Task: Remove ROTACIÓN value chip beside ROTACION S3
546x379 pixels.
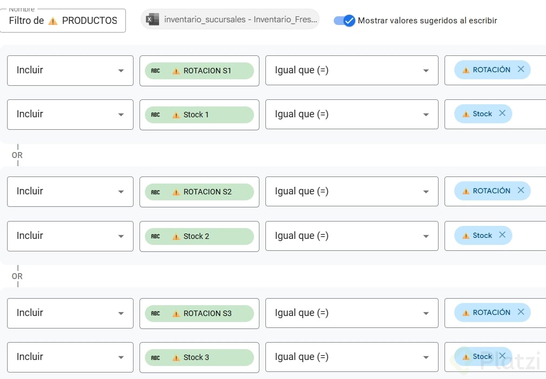Action: click(x=520, y=312)
